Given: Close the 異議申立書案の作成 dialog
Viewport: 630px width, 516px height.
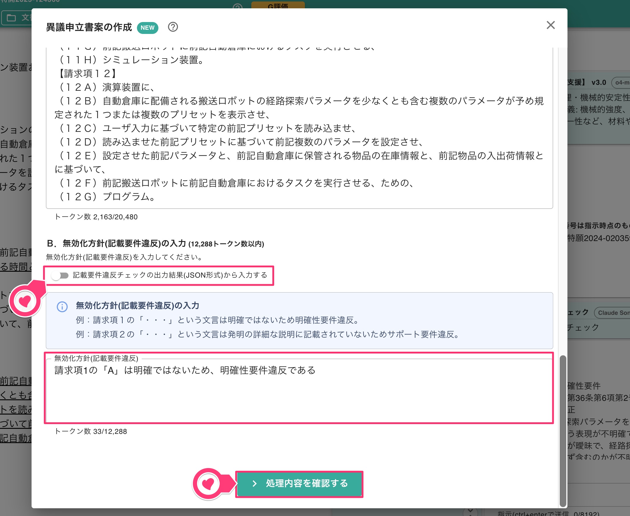Looking at the screenshot, I should 551,25.
